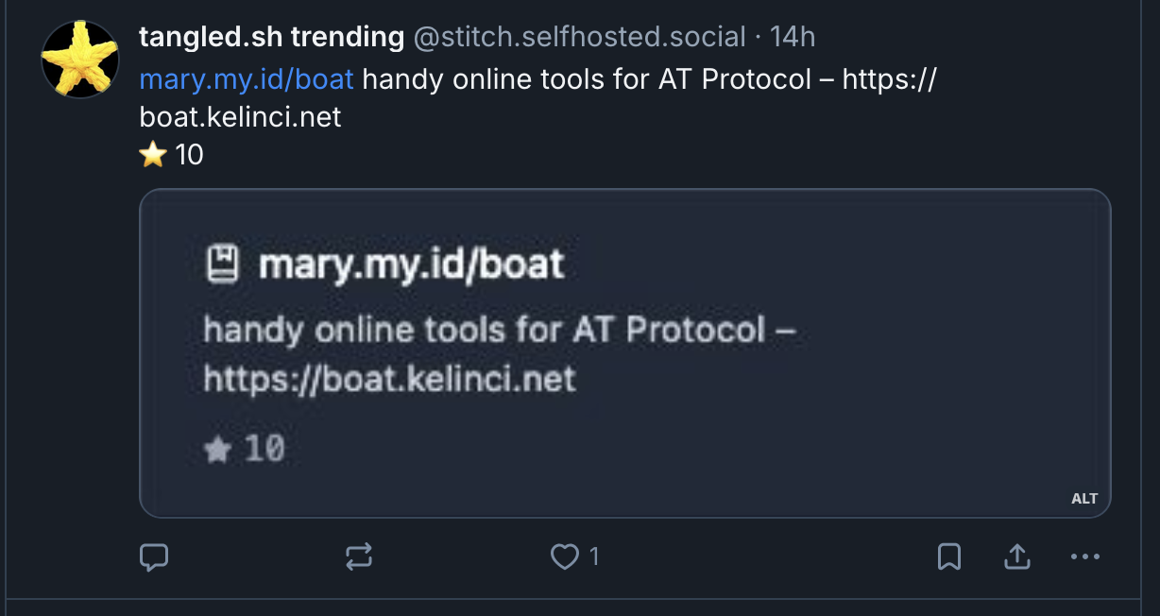Screen dimensions: 1160x616
Task: Show the image ALT text badge
Action: pyautogui.click(x=1084, y=499)
